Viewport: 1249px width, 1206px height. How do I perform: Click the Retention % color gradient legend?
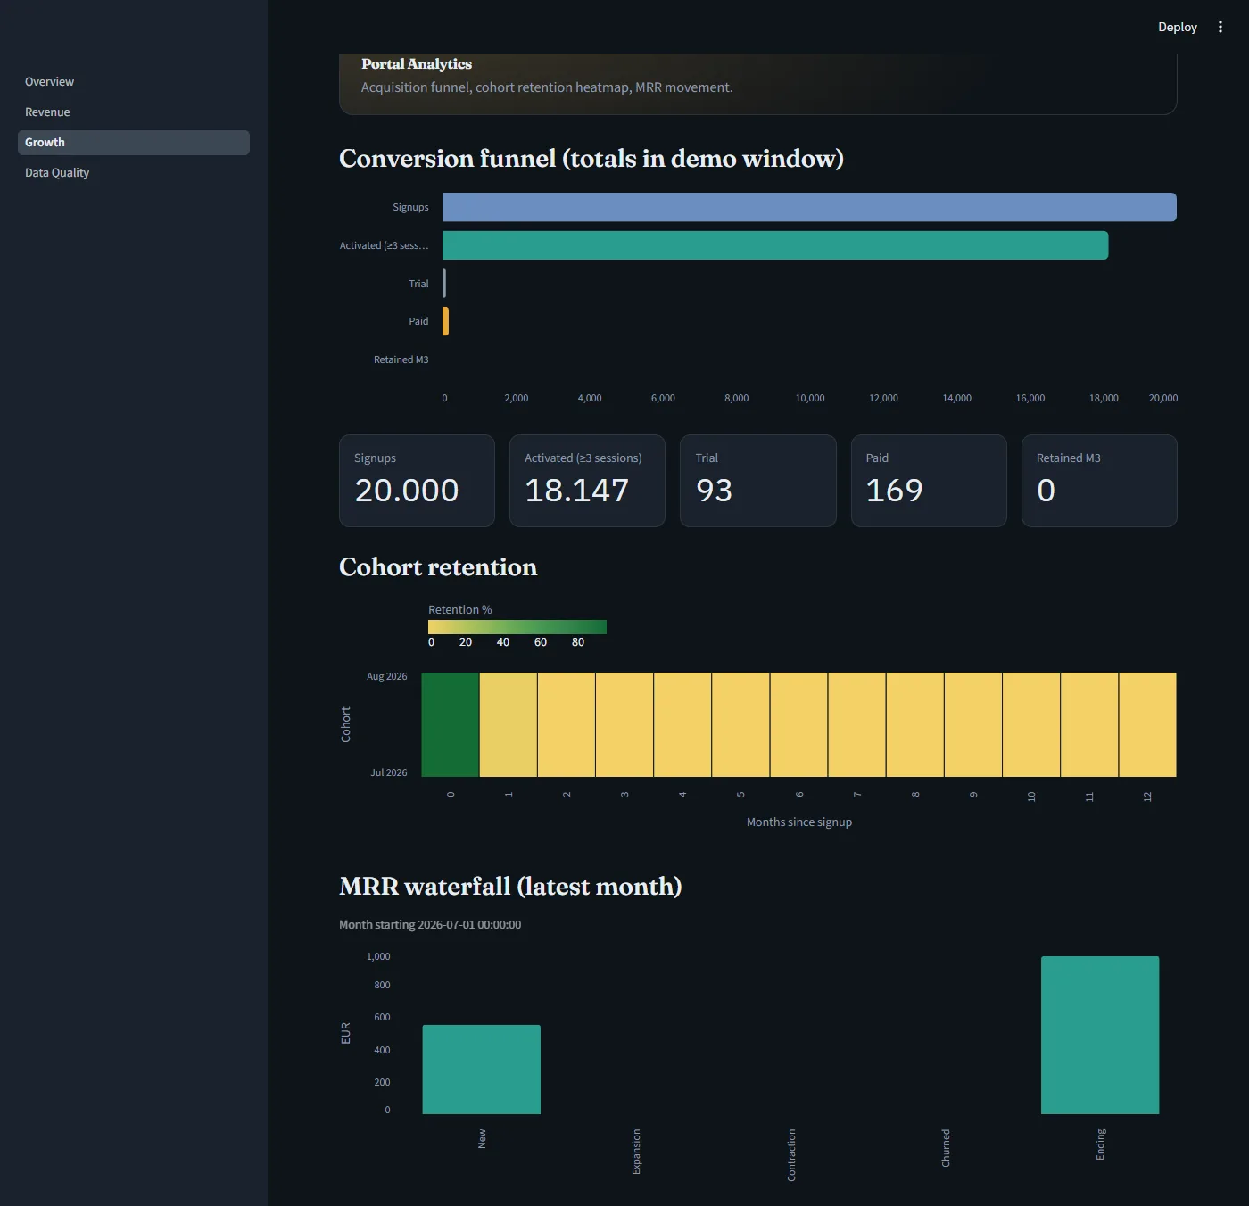[x=517, y=627]
